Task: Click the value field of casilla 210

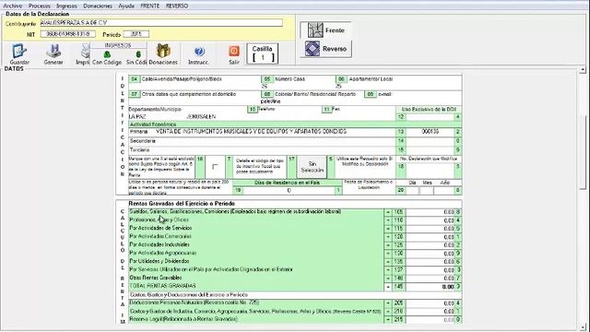Action: coord(431,312)
